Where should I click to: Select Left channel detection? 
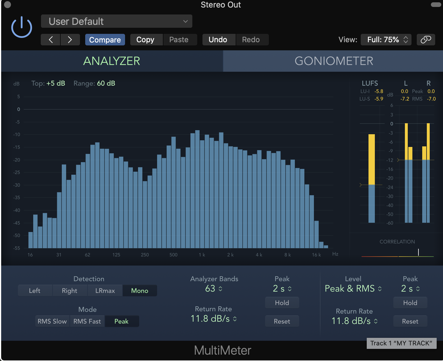tap(35, 290)
